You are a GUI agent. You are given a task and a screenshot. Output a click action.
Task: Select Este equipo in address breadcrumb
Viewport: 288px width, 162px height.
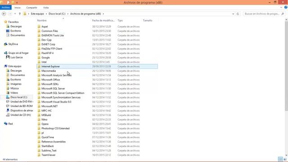click(37, 14)
